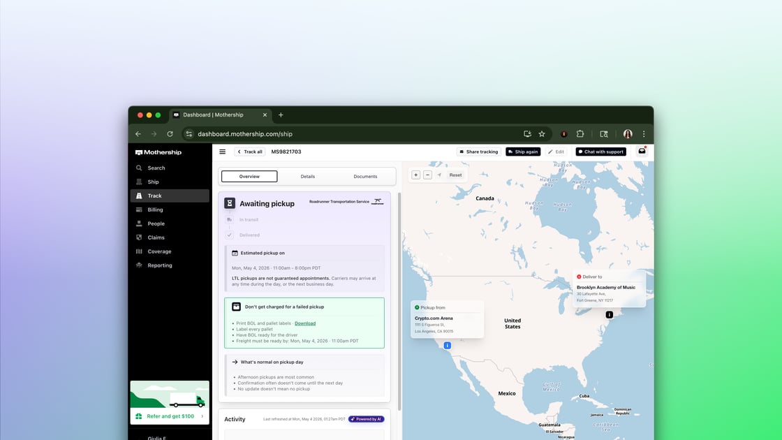This screenshot has width=782, height=440.
Task: Click the Activity section heading
Action: point(235,419)
